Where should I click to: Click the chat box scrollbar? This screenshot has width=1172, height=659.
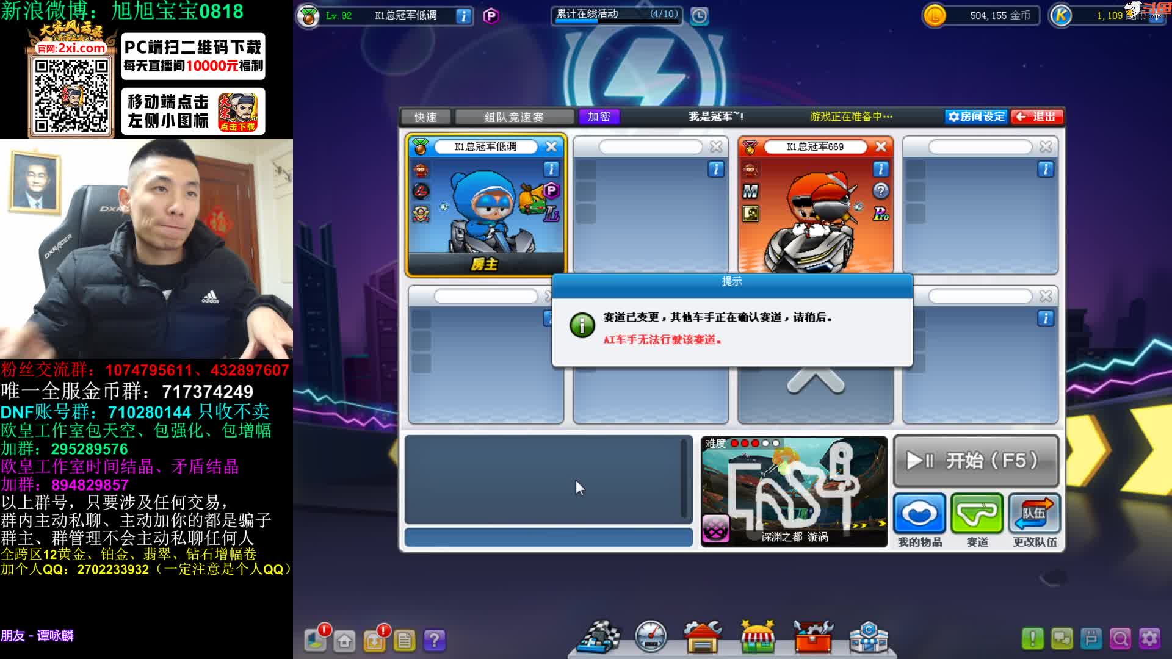tap(684, 479)
